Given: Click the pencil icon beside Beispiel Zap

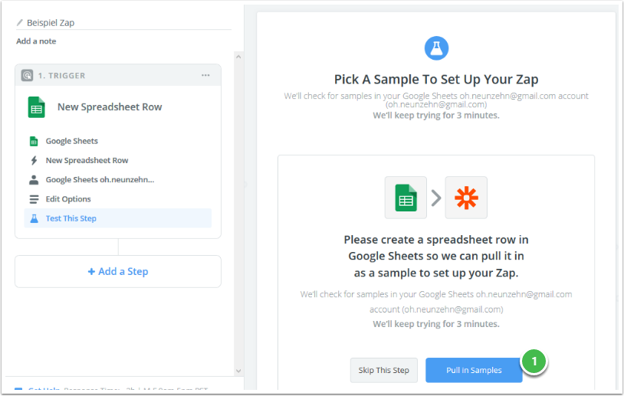Looking at the screenshot, I should [19, 23].
